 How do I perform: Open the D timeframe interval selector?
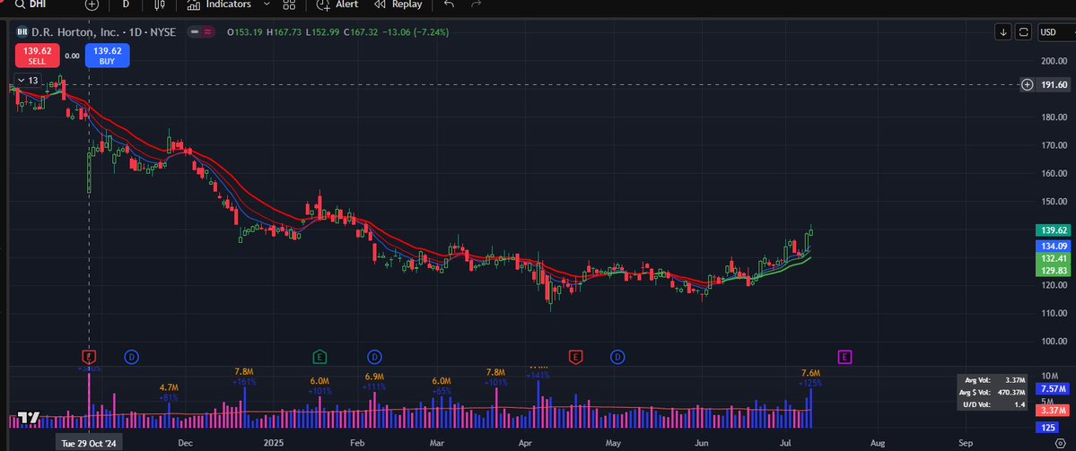click(x=126, y=4)
